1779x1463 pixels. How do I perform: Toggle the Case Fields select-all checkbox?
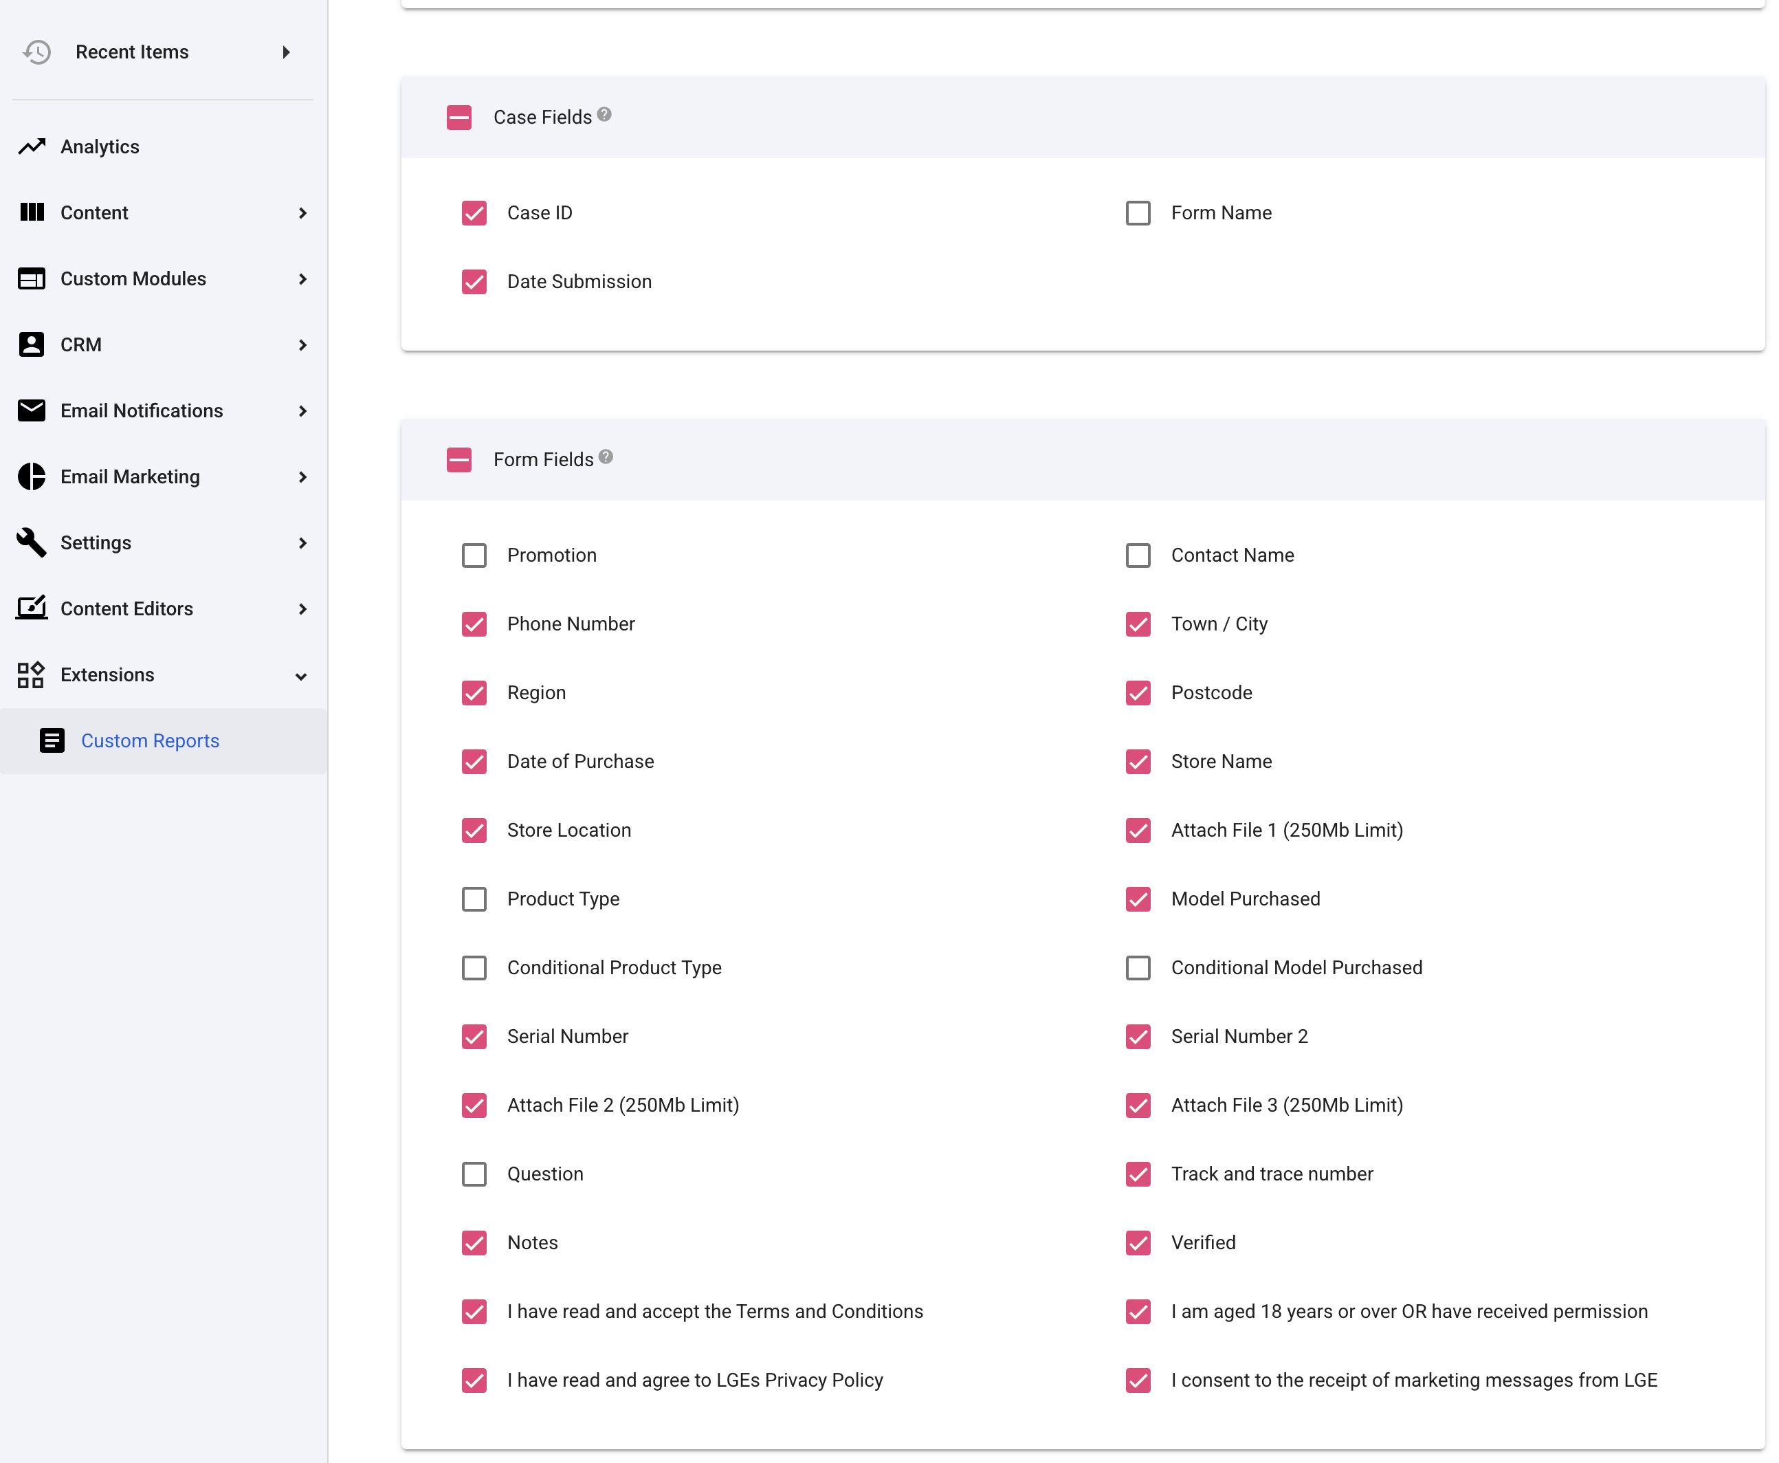459,117
